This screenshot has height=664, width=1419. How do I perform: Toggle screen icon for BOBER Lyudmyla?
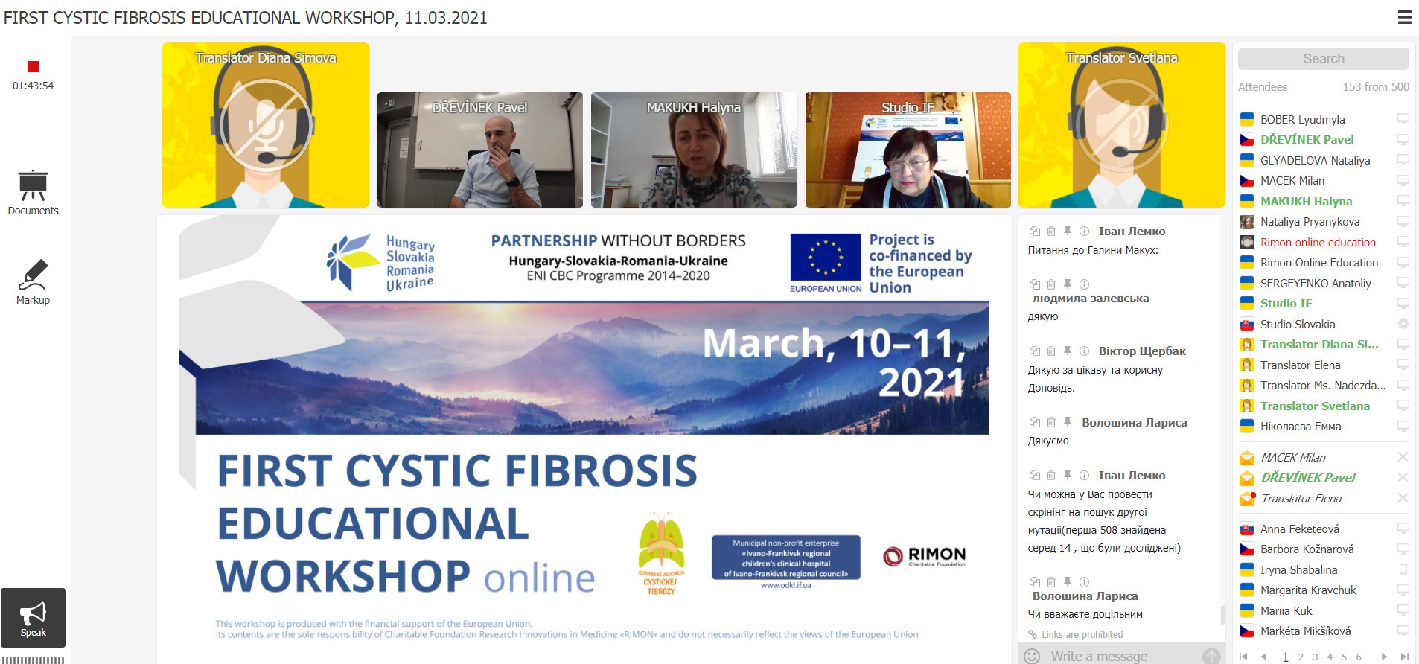point(1403,119)
